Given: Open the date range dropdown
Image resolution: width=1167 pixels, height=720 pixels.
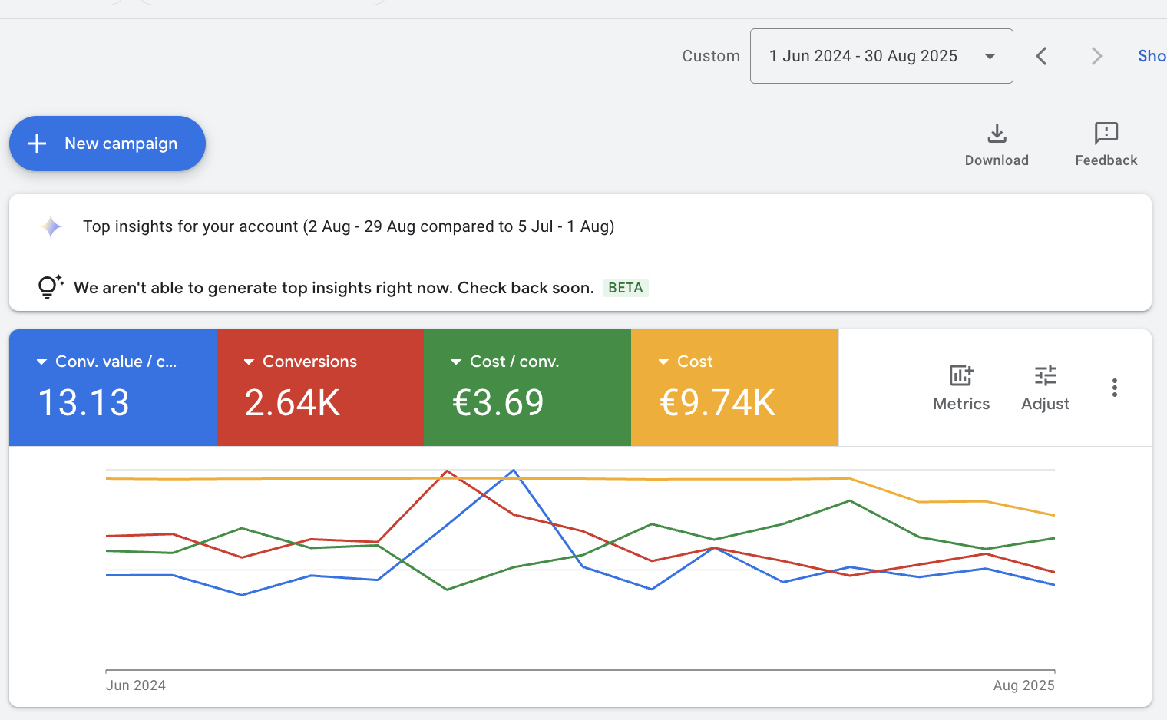Looking at the screenshot, I should (x=881, y=56).
